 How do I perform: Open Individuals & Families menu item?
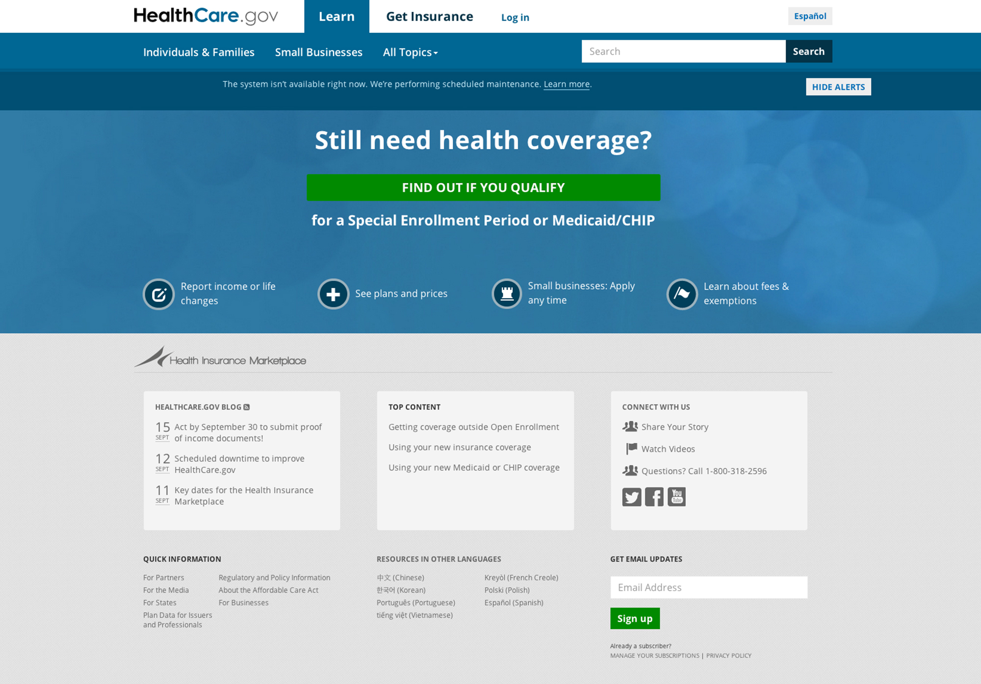[x=199, y=52]
